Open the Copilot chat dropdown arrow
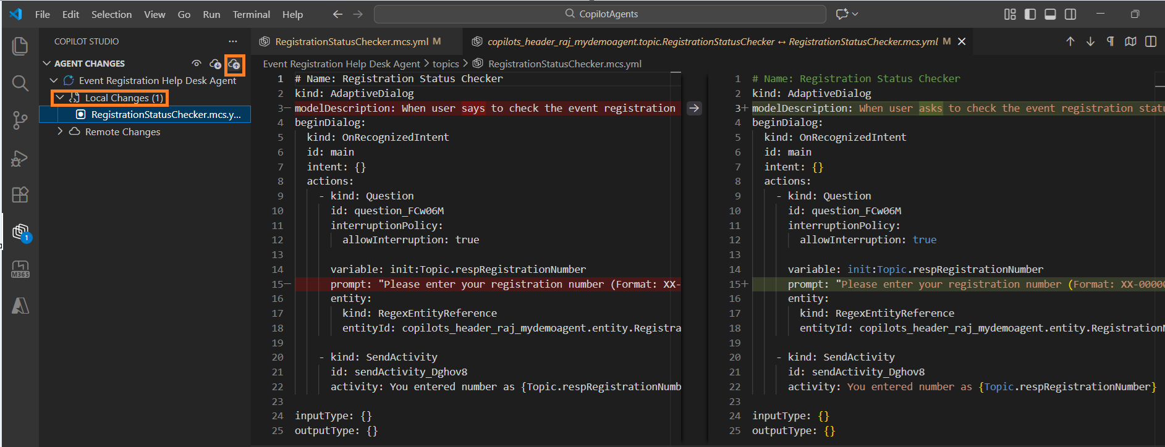The width and height of the screenshot is (1165, 447). tap(855, 14)
